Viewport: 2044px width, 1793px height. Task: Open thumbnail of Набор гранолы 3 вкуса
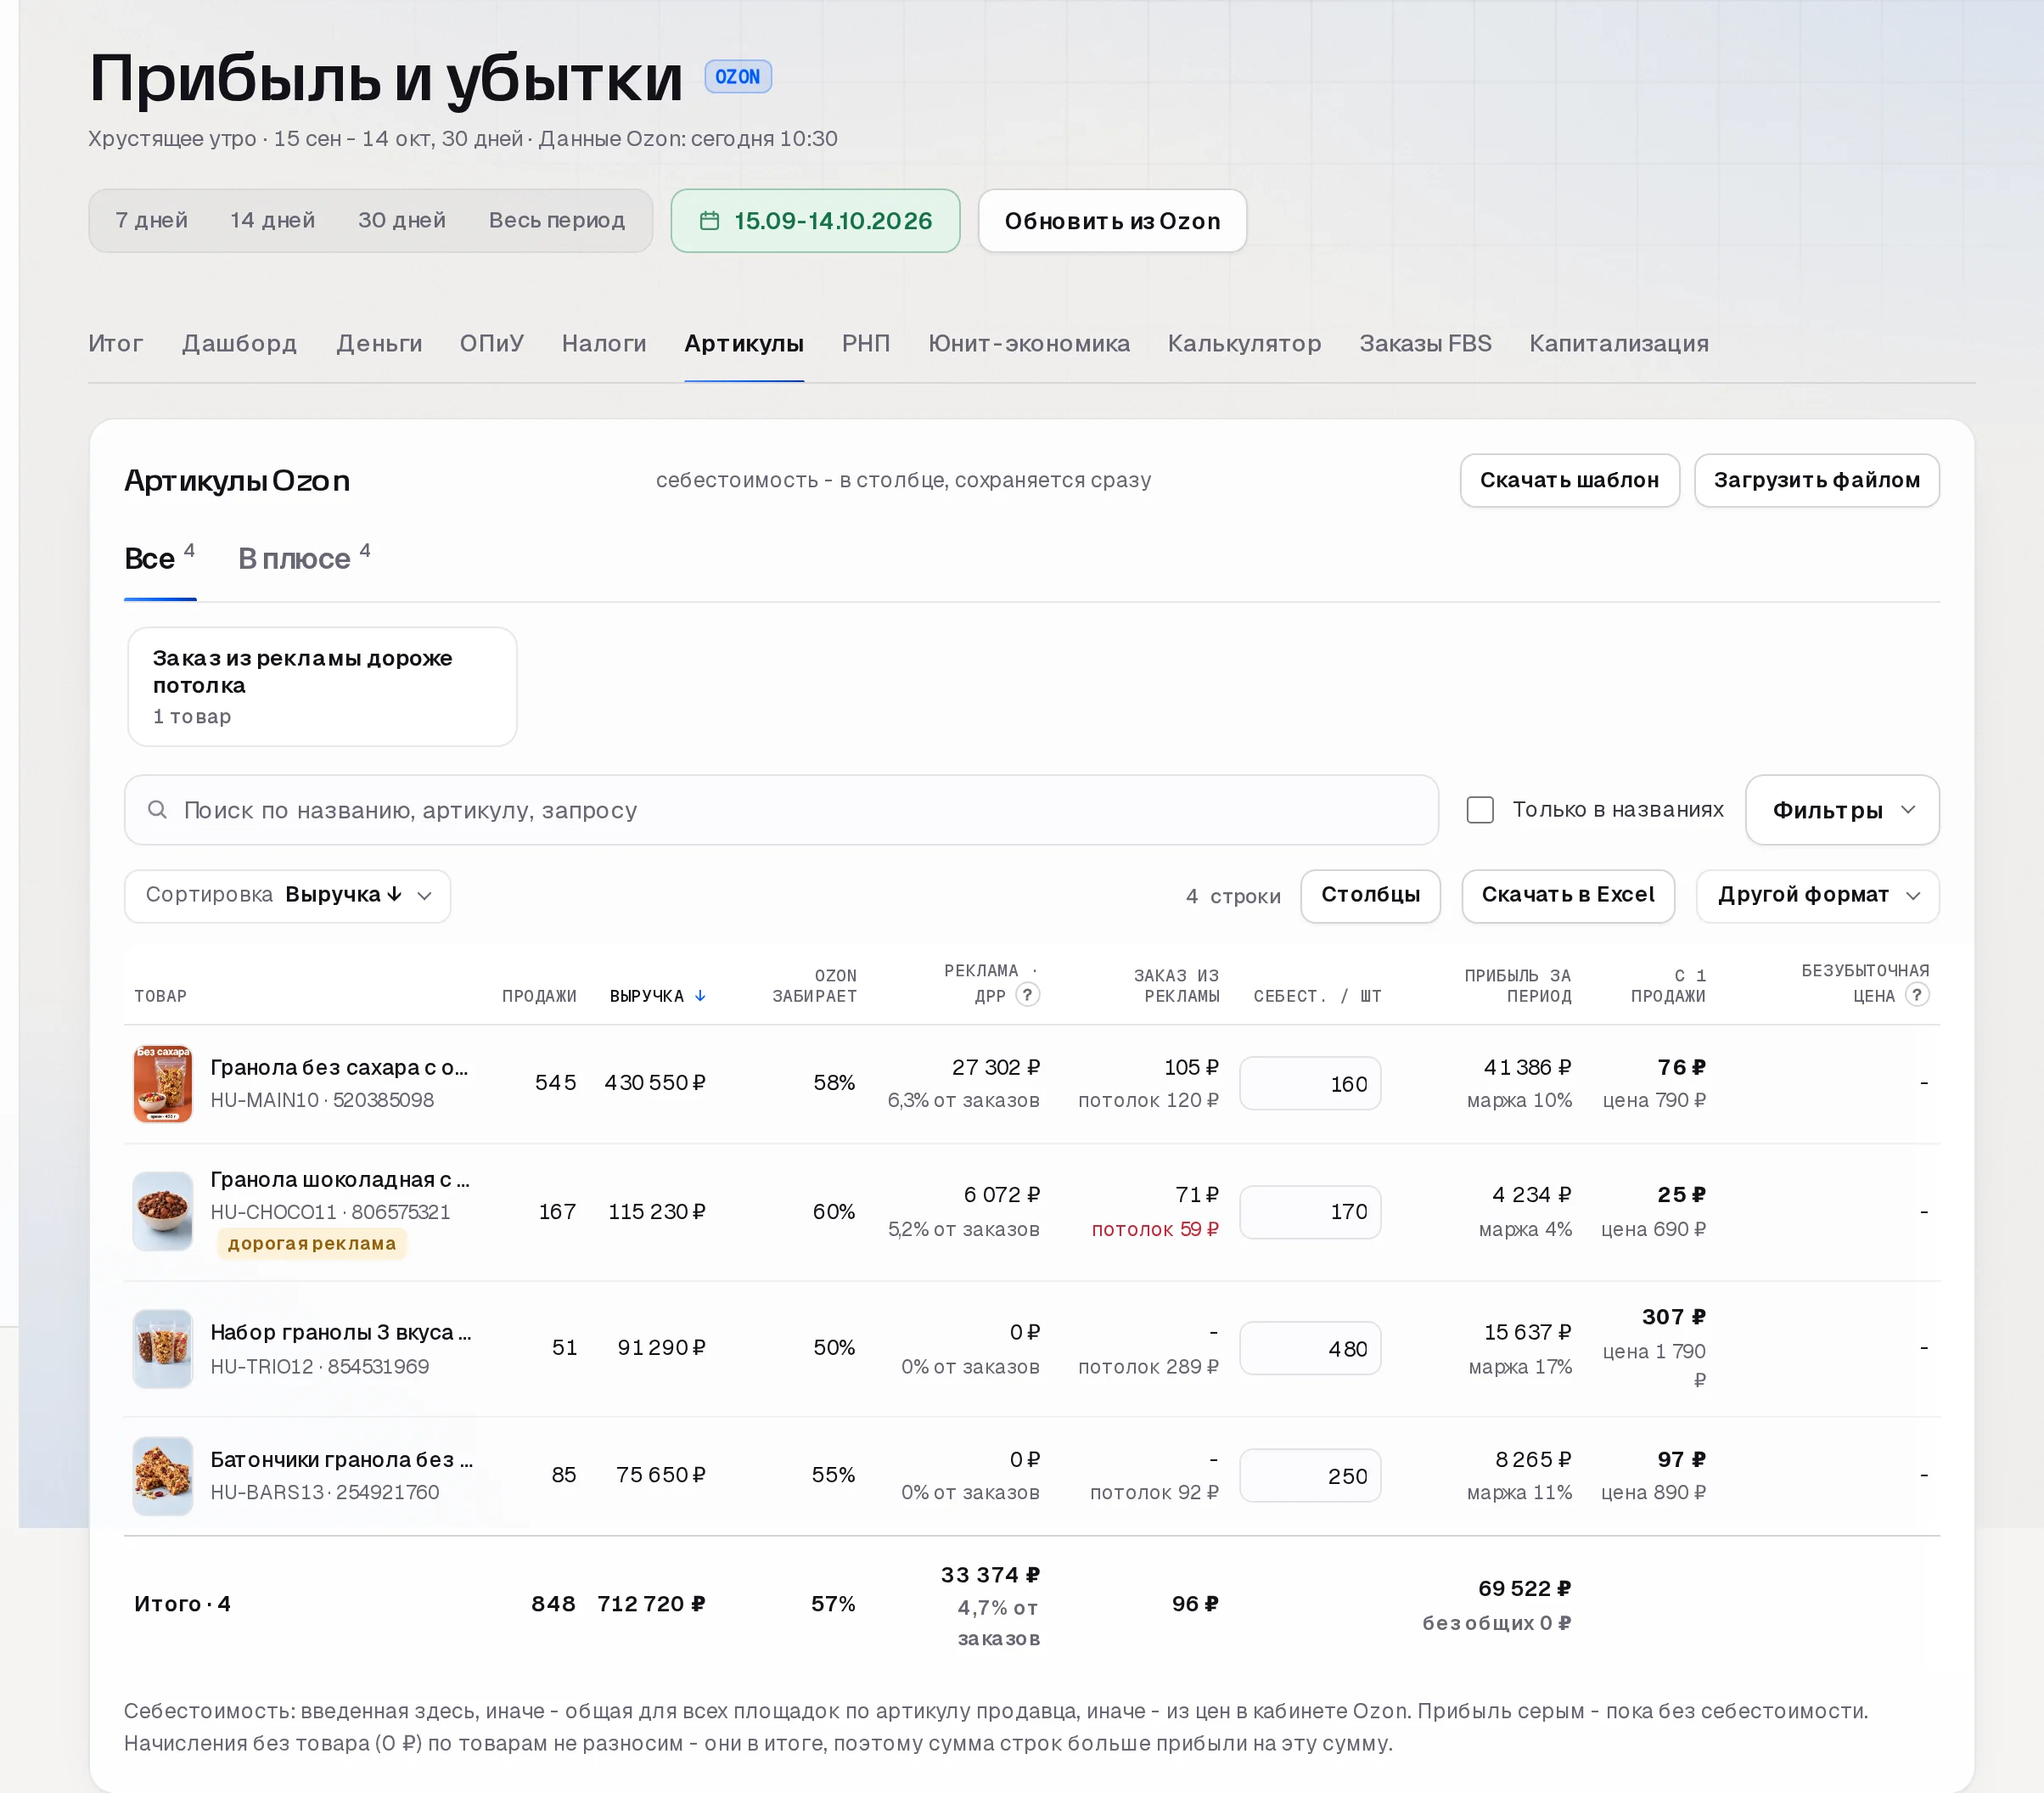point(163,1348)
